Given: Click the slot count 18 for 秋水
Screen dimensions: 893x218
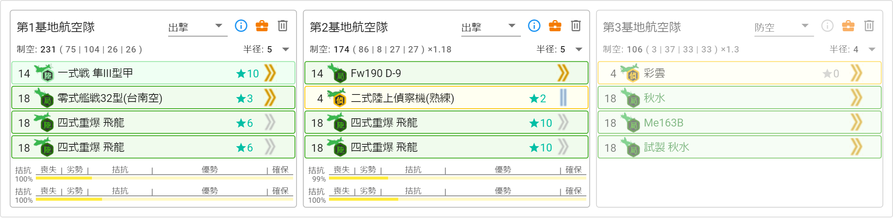Looking at the screenshot, I should [610, 99].
